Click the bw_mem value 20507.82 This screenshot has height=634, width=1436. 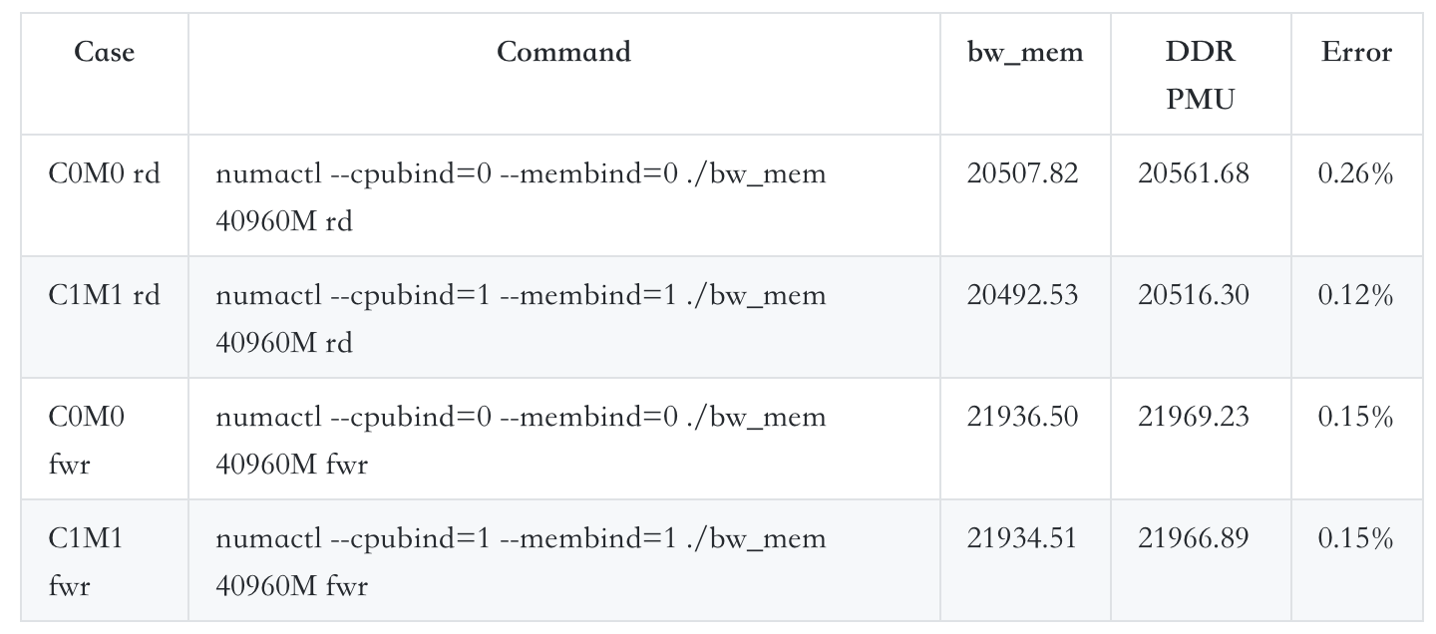(1022, 173)
